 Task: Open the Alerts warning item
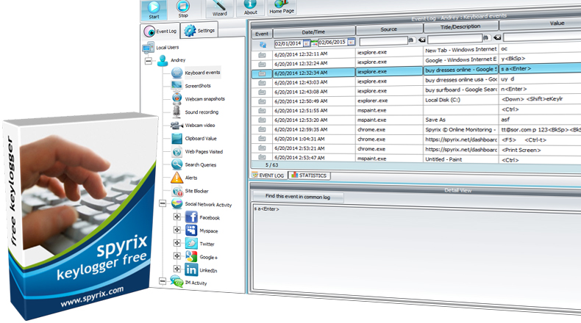point(193,178)
